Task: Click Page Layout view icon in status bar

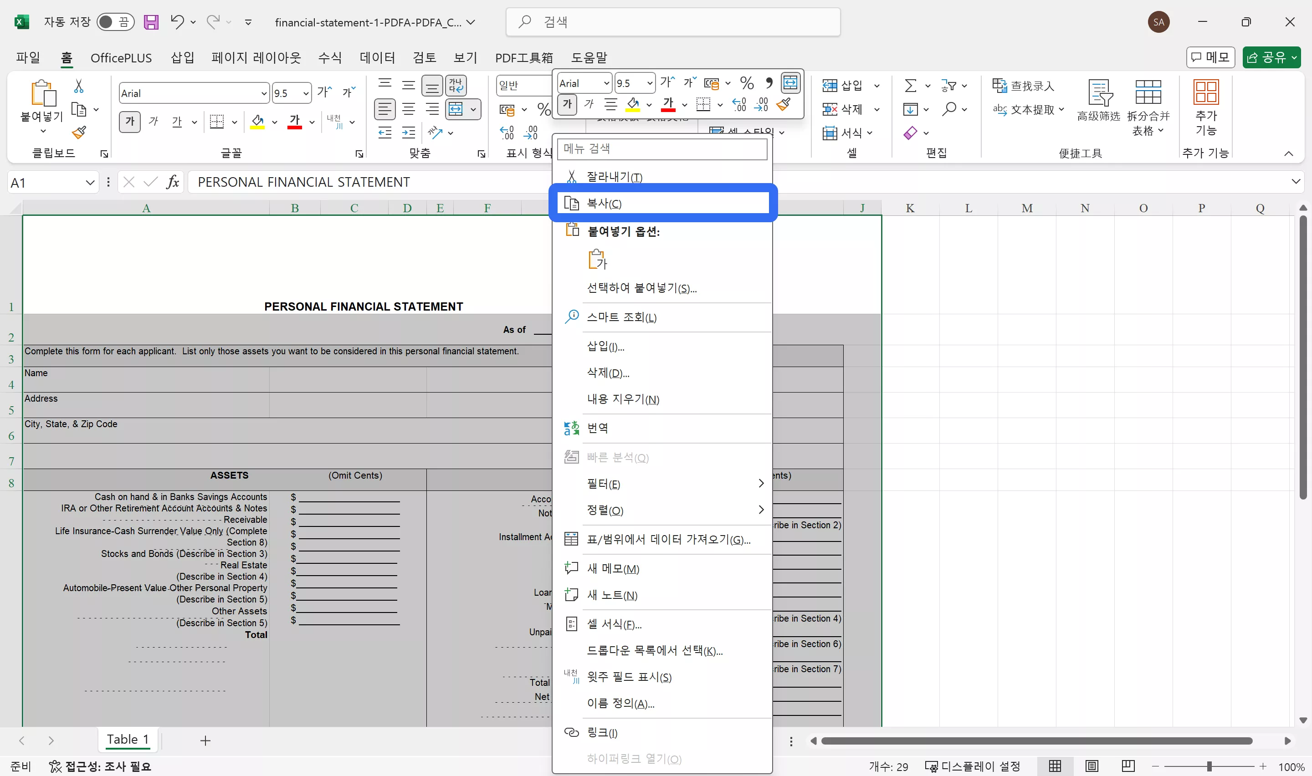Action: [x=1092, y=766]
